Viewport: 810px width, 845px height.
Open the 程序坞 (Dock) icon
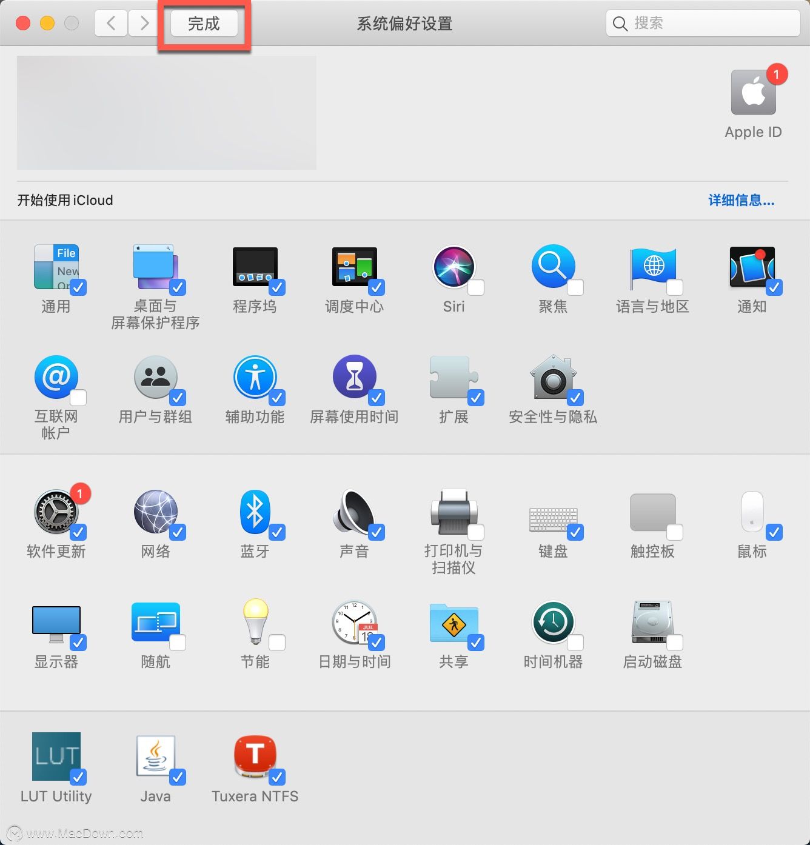point(255,267)
